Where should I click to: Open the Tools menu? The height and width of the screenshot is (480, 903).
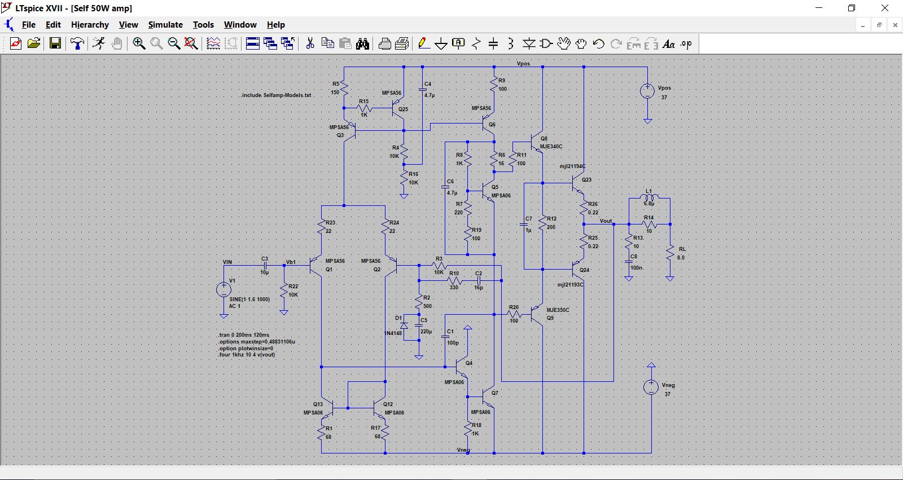203,25
